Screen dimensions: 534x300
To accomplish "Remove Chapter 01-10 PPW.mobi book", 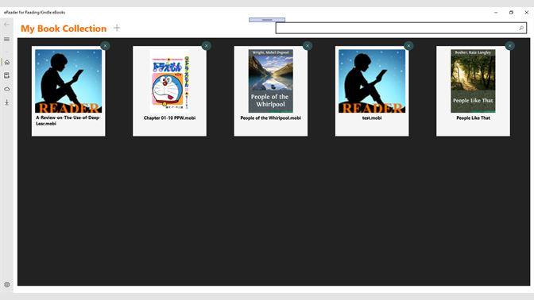I will tap(206, 45).
